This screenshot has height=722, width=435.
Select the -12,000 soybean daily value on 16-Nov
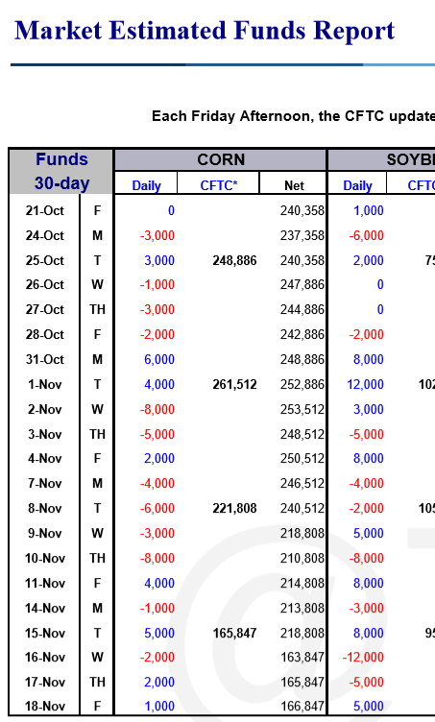(x=363, y=657)
